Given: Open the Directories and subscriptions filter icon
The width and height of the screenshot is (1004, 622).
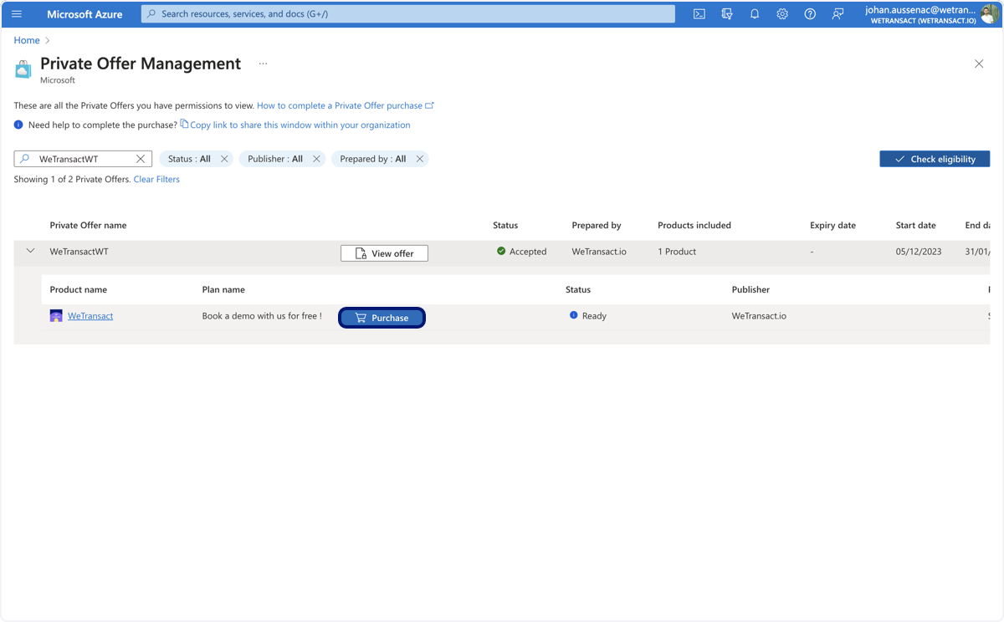Looking at the screenshot, I should (727, 14).
